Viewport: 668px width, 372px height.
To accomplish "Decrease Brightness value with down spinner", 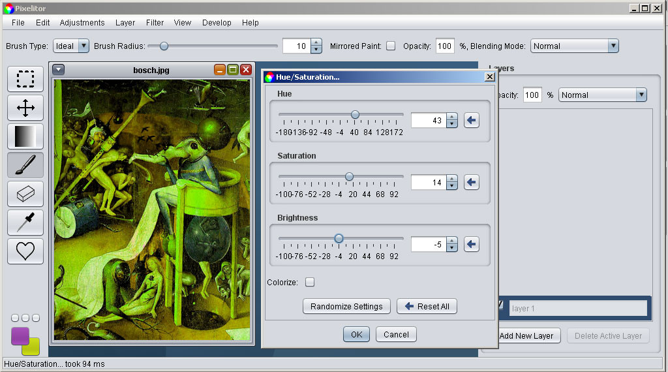I will click(x=451, y=248).
